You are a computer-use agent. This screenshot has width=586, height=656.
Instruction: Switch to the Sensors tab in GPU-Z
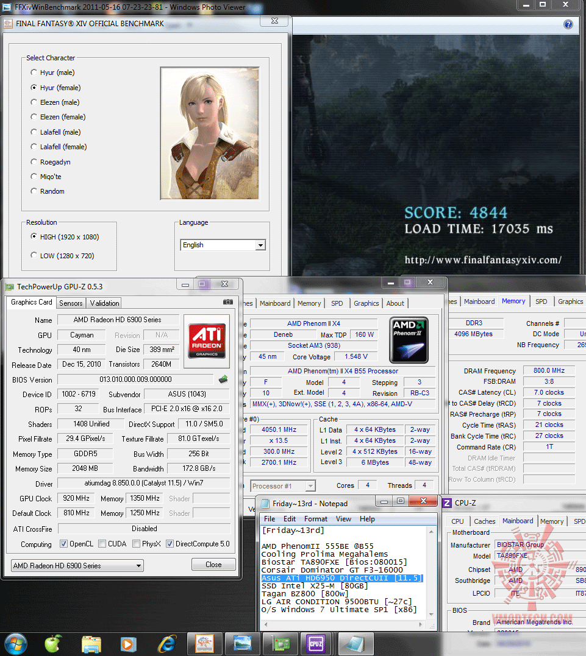(71, 303)
